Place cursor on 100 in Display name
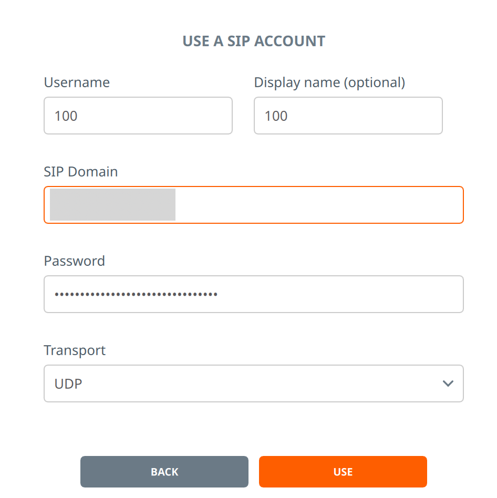Image resolution: width=497 pixels, height=498 pixels. pyautogui.click(x=276, y=116)
